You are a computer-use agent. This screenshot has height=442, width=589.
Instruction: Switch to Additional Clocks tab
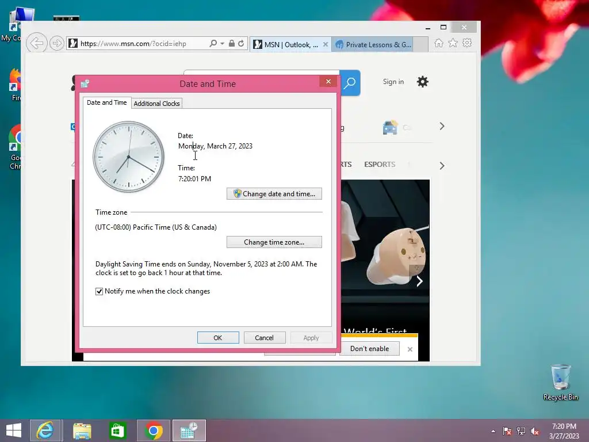tap(156, 104)
